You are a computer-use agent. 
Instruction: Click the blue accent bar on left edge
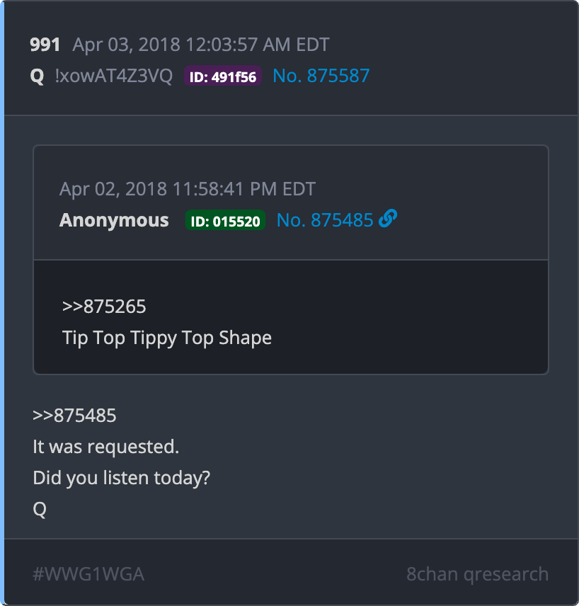click(x=2, y=303)
